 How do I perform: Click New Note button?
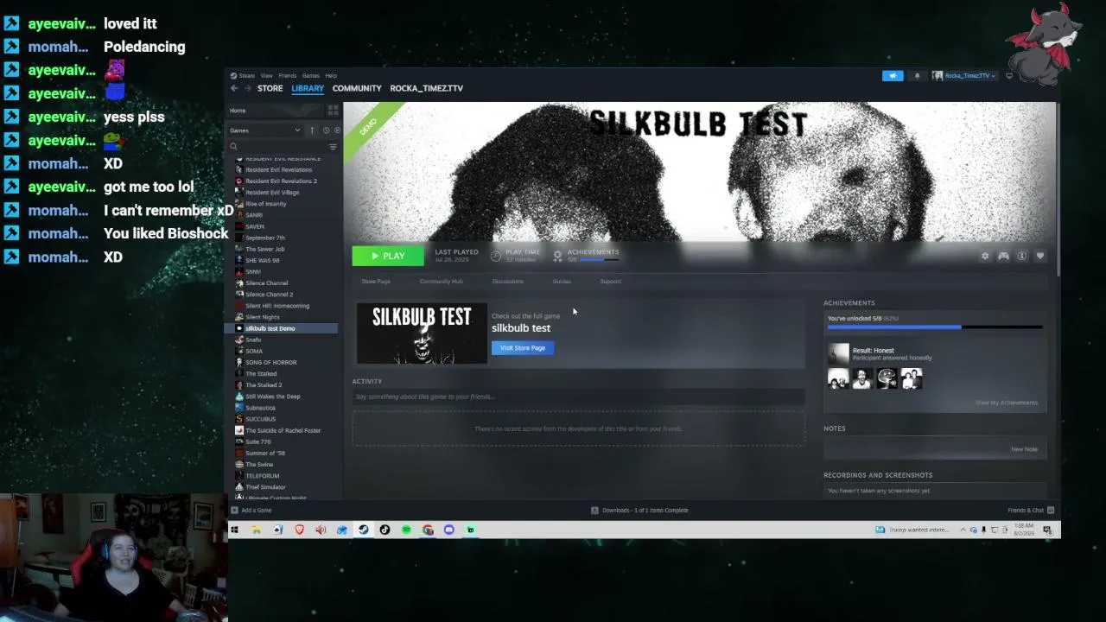1025,449
